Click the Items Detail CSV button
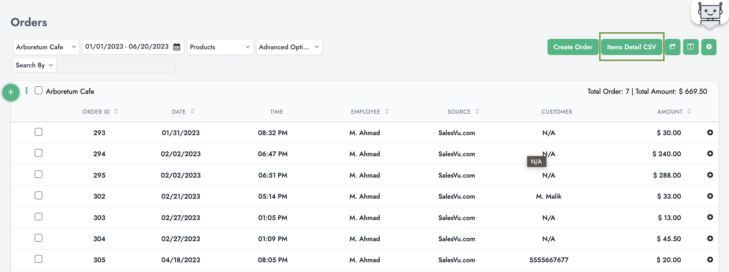729x272 pixels. click(x=631, y=47)
